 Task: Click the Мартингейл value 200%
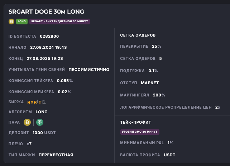coord(159,95)
